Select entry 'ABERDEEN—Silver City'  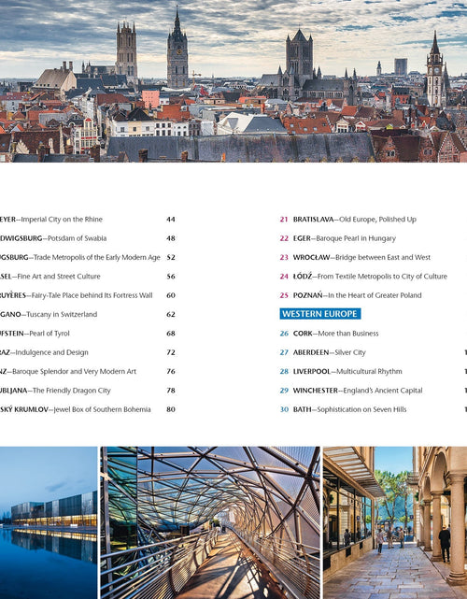coord(329,352)
